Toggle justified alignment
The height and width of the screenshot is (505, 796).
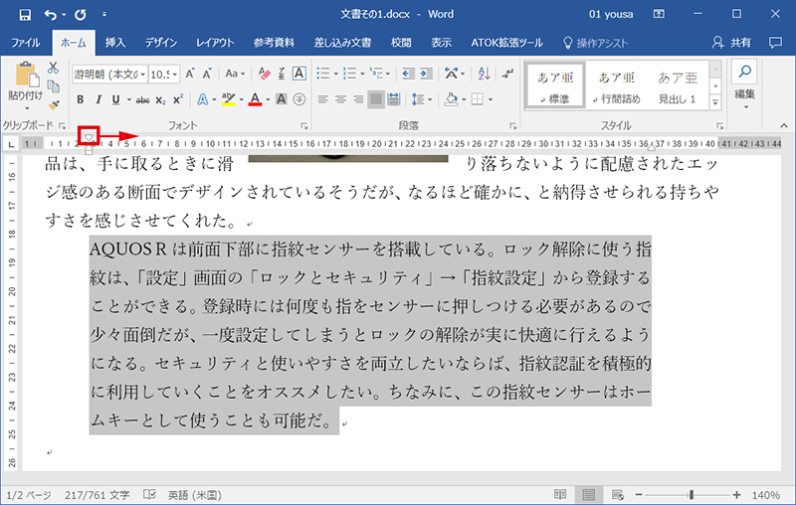coord(376,99)
